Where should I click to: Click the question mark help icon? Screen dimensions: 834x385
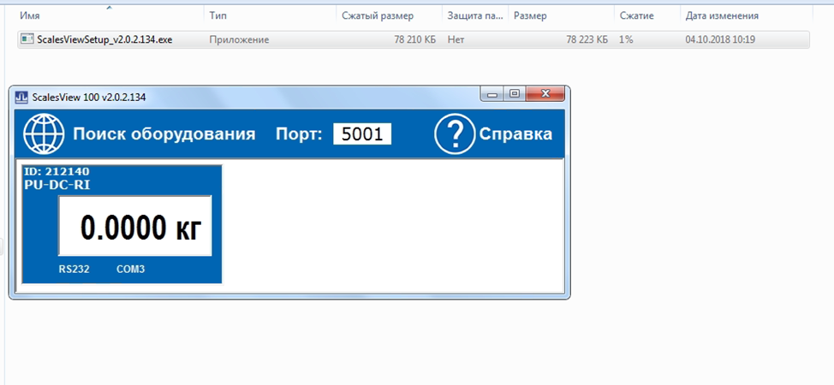(455, 134)
